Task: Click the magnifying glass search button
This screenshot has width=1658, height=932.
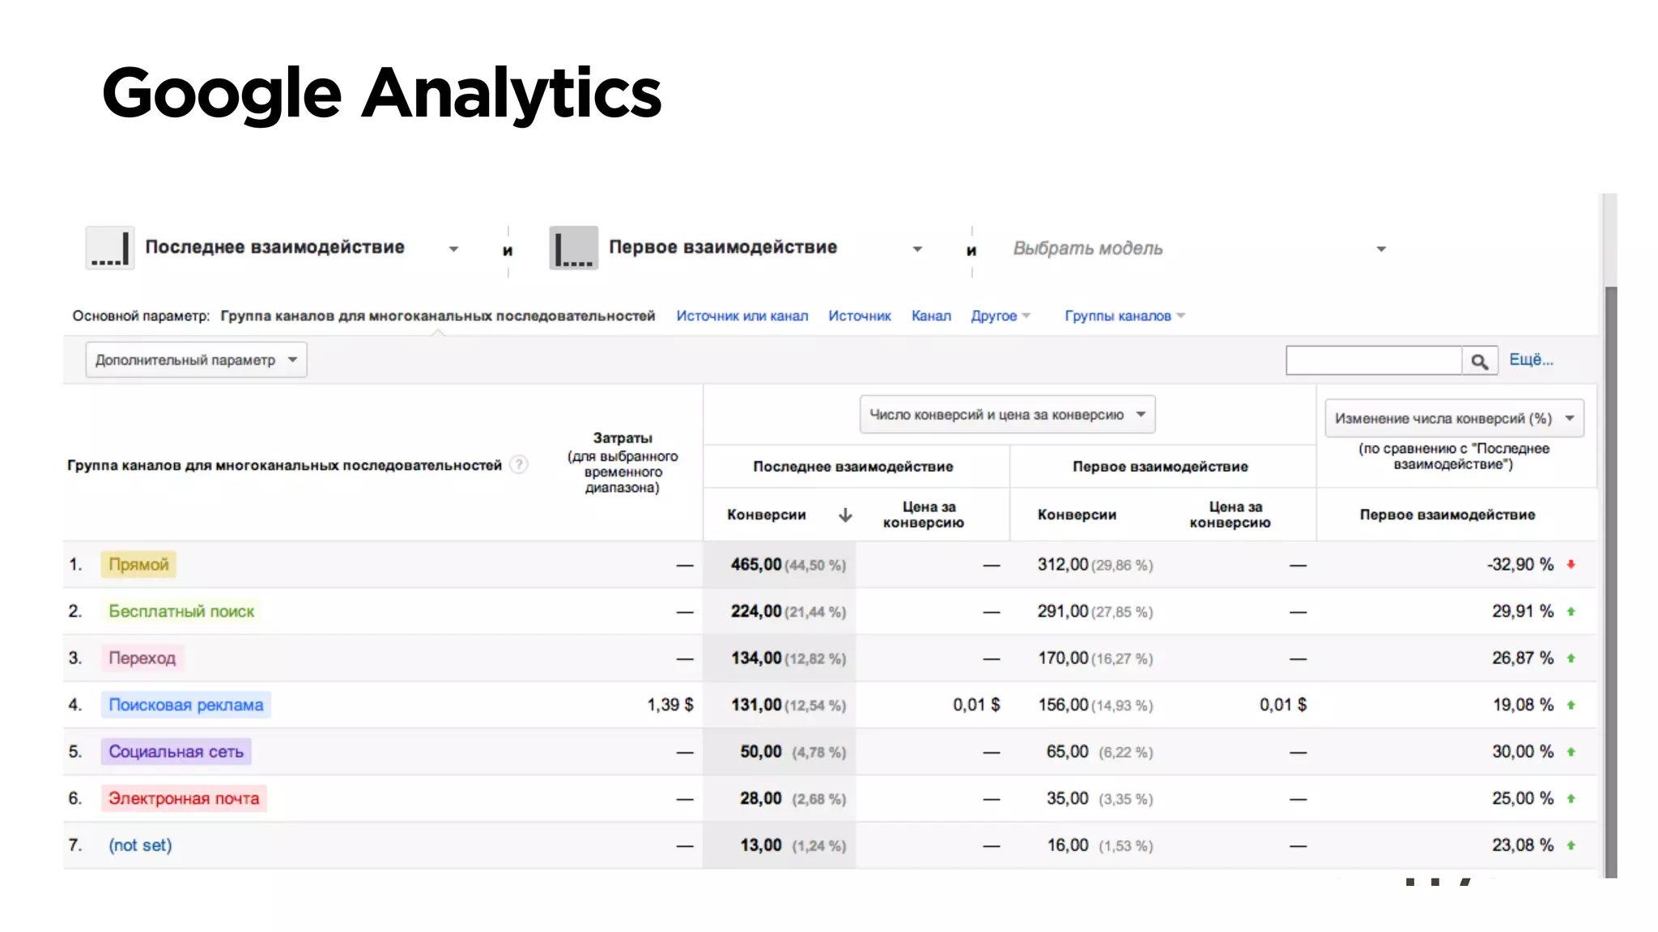Action: tap(1479, 361)
